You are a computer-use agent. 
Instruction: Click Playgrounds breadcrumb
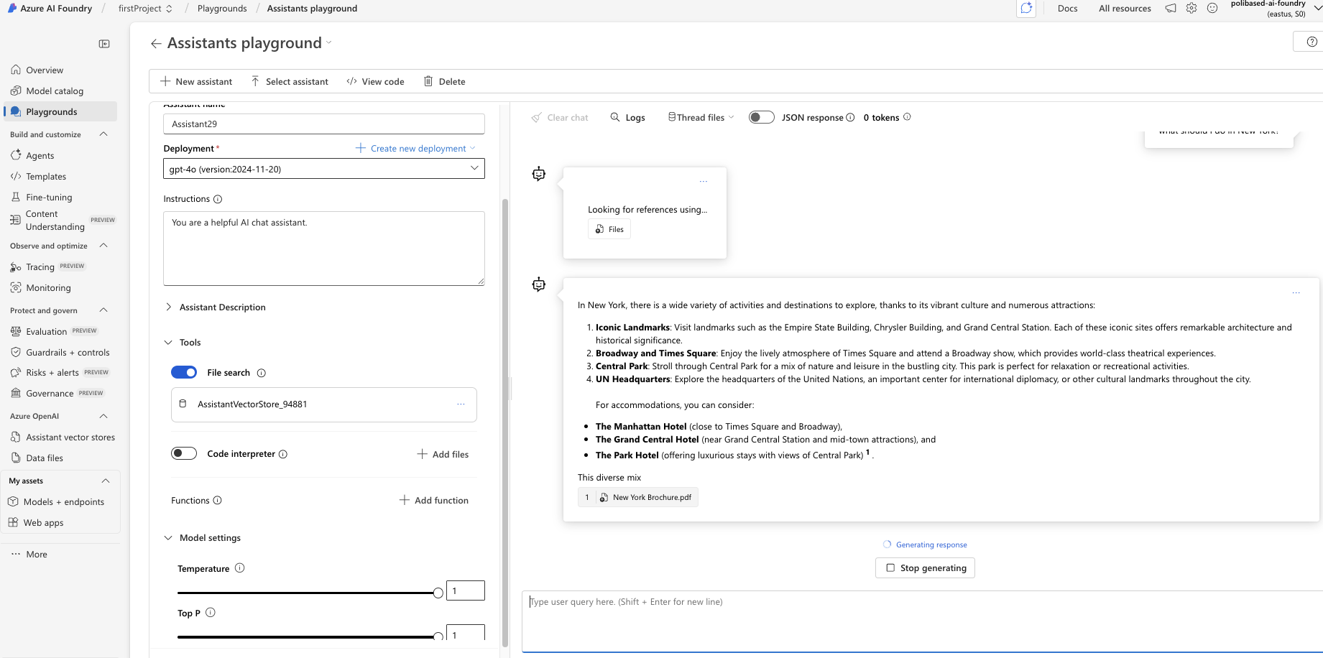222,9
